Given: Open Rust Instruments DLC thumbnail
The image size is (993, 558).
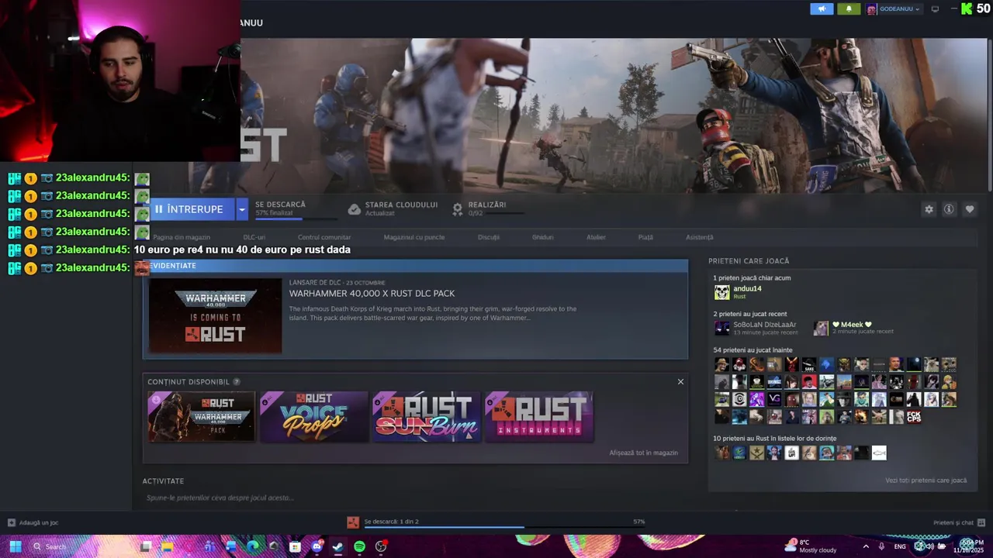Looking at the screenshot, I should click(x=539, y=417).
